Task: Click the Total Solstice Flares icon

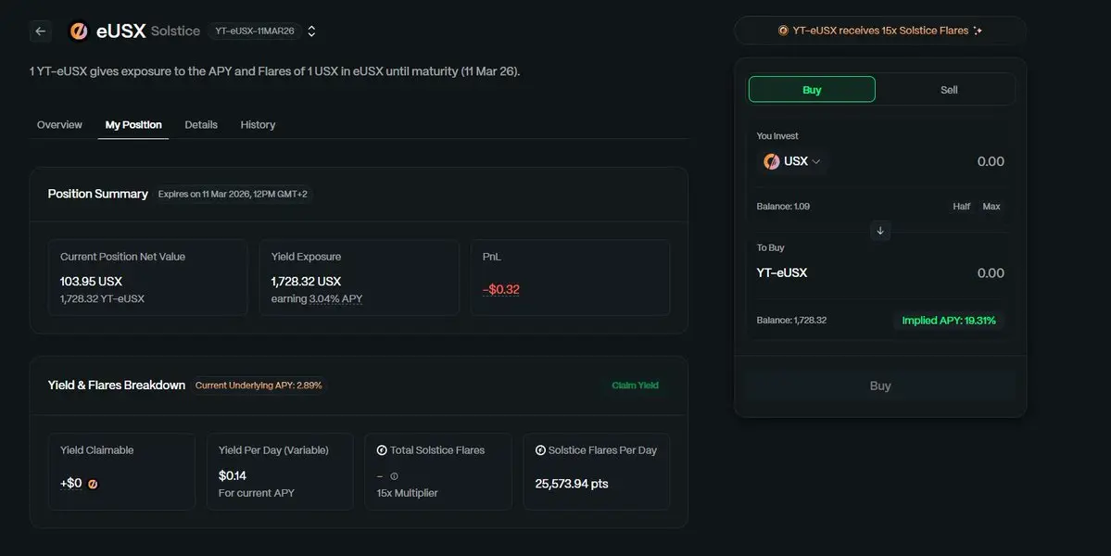Action: (x=382, y=450)
